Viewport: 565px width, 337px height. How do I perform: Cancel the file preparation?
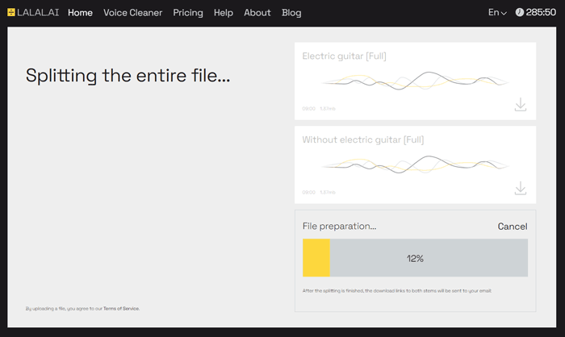(512, 227)
